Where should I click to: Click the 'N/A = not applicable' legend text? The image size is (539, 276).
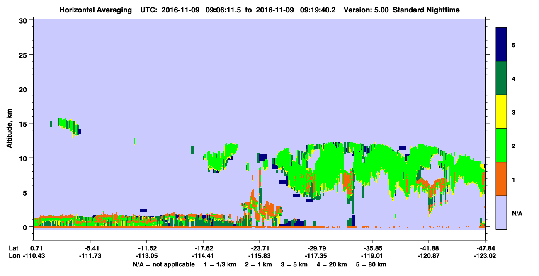pyautogui.click(x=163, y=264)
